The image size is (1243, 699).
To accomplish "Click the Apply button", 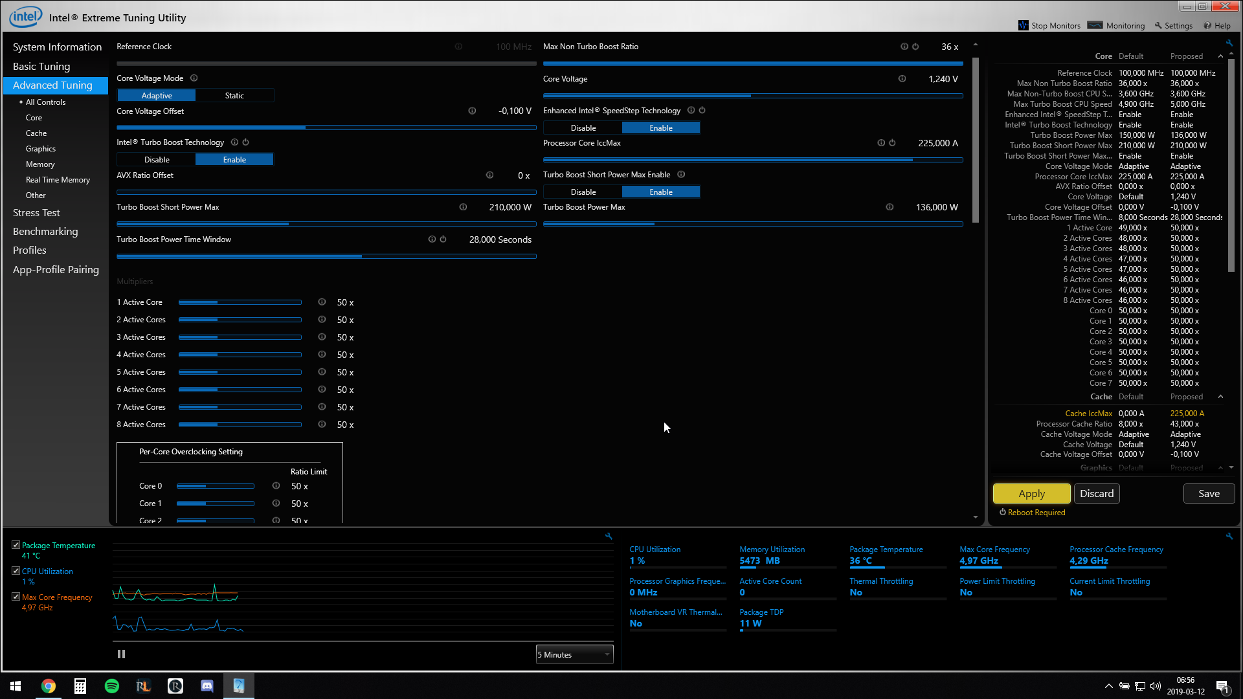I will [1031, 493].
